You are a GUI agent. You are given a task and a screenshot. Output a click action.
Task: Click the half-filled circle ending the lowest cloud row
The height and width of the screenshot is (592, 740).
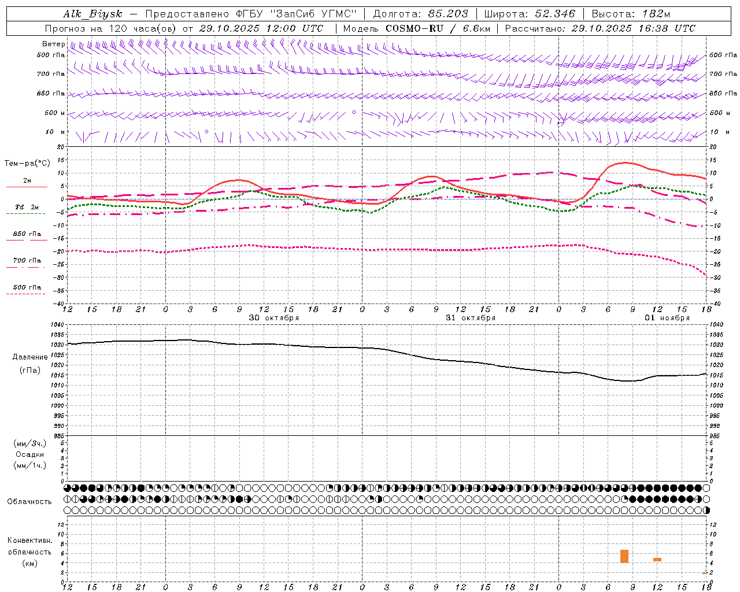[x=706, y=510]
